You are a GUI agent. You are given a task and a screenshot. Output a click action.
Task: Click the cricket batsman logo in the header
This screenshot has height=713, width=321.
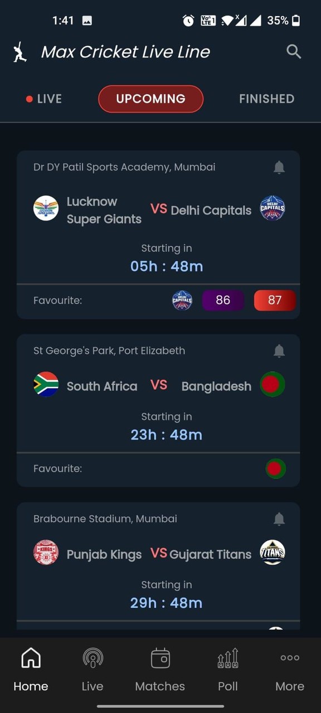coord(20,51)
